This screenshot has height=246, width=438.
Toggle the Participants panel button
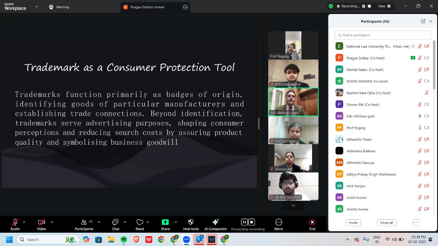[x=84, y=222]
